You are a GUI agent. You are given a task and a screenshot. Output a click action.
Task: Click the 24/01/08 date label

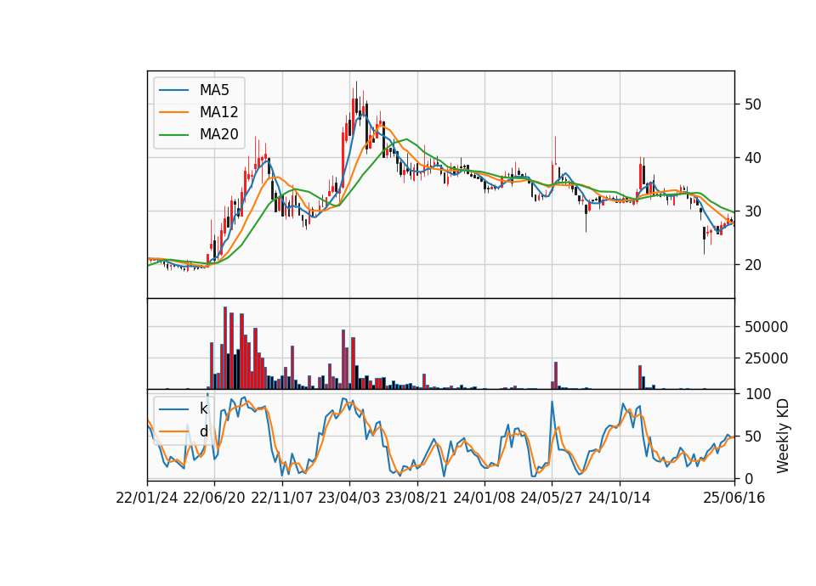coord(484,499)
